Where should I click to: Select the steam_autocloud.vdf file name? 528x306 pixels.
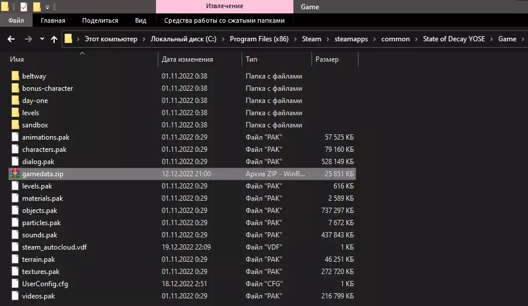pyautogui.click(x=54, y=247)
